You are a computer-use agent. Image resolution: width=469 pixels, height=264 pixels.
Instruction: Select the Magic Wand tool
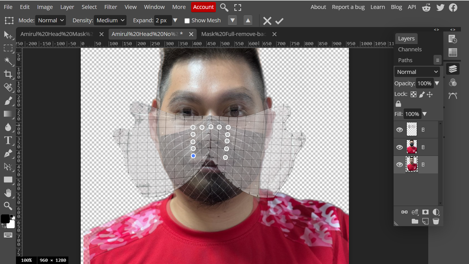8,61
